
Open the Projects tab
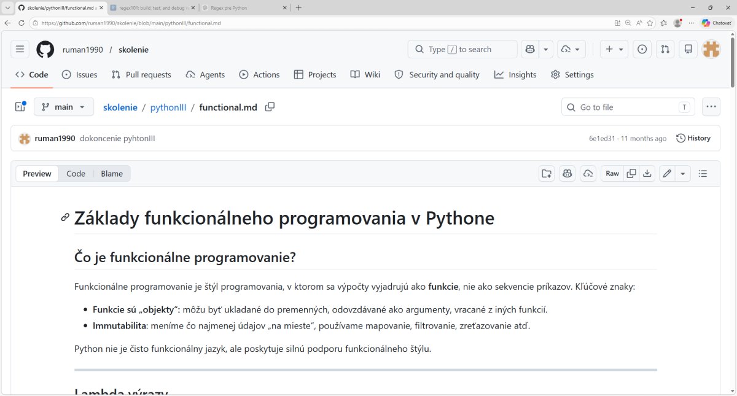pos(315,74)
